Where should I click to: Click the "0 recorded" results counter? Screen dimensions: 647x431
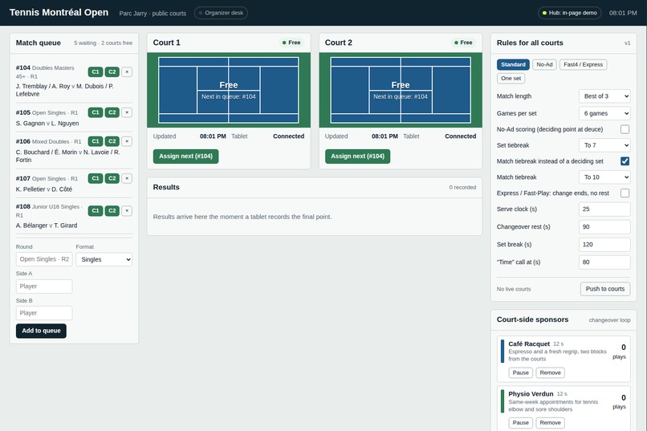pos(462,187)
